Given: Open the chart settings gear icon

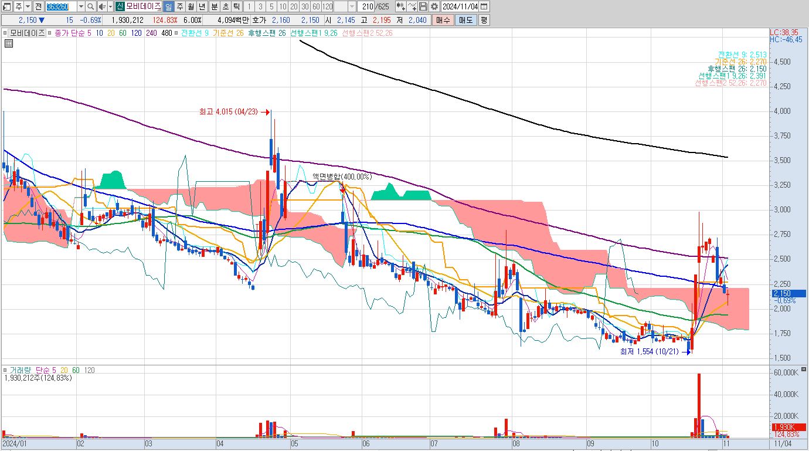Looking at the screenshot, I should click(434, 7).
